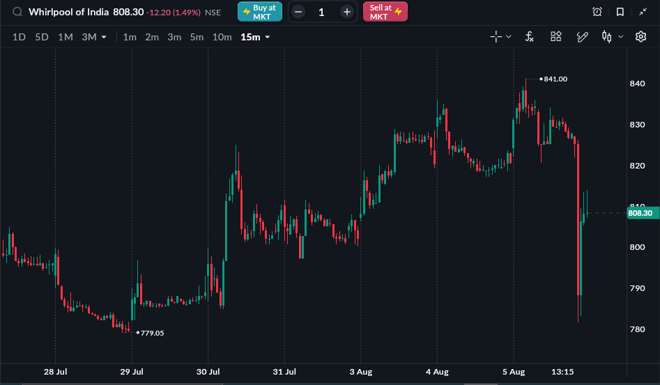
Task: Click the 790 price axis label
Action: [x=637, y=288]
